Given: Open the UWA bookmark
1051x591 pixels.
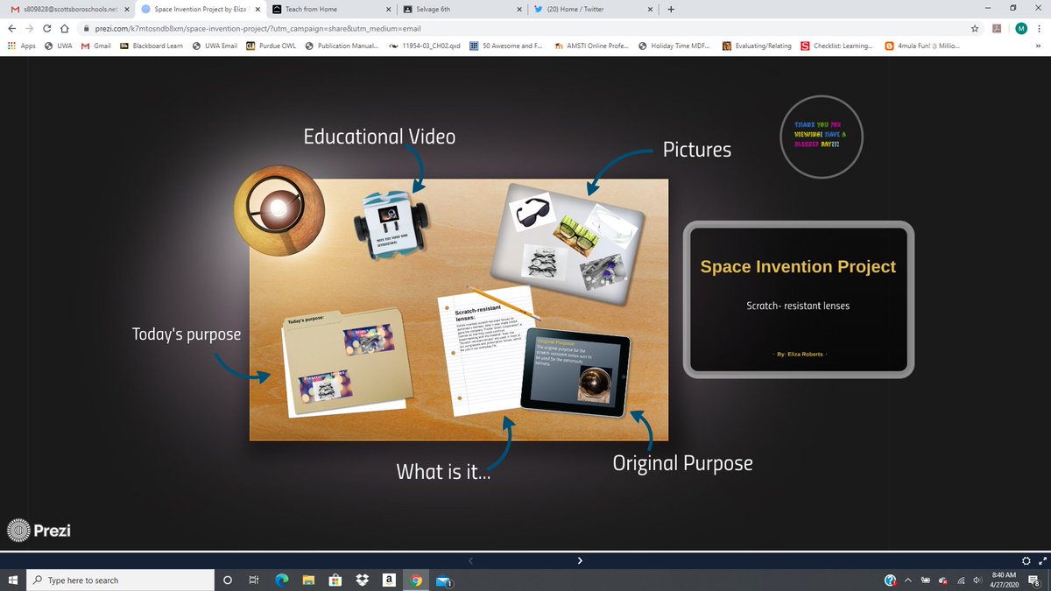Looking at the screenshot, I should click(x=58, y=46).
